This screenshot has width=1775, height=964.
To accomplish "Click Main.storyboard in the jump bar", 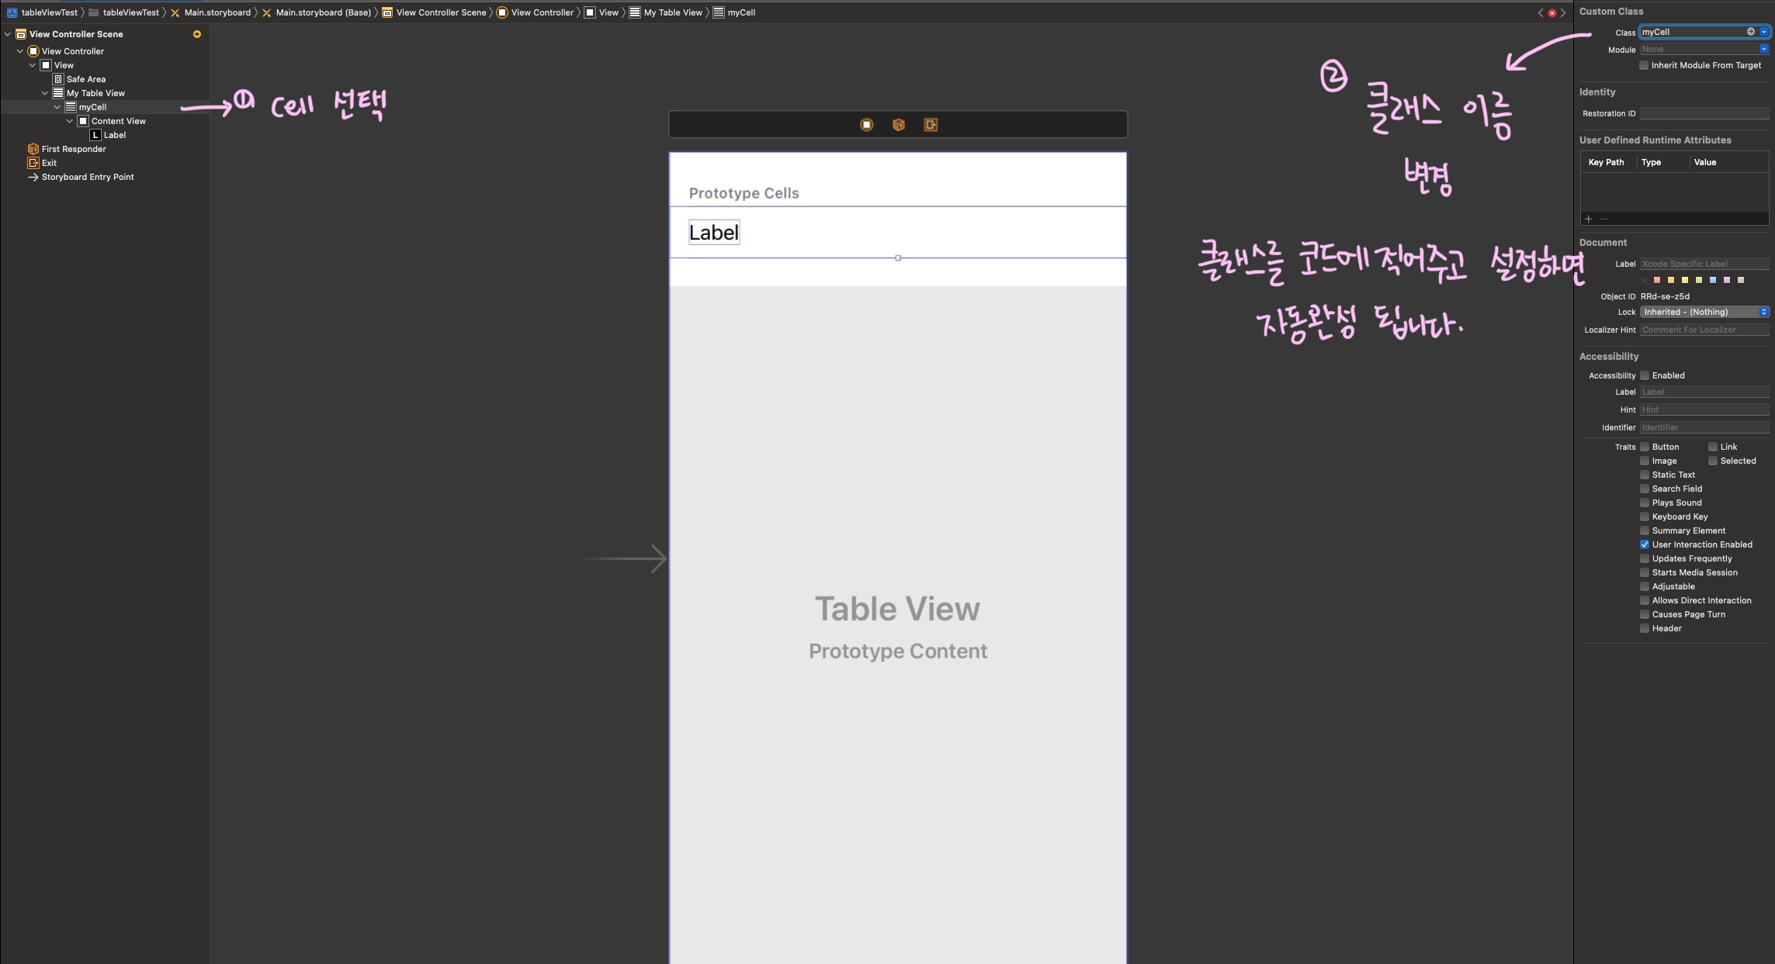I will (217, 12).
